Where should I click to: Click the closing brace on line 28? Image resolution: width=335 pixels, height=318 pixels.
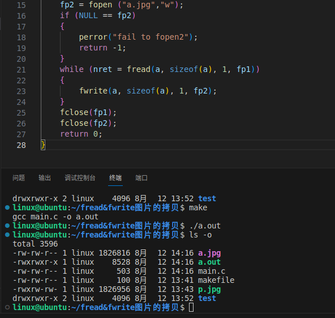43,145
